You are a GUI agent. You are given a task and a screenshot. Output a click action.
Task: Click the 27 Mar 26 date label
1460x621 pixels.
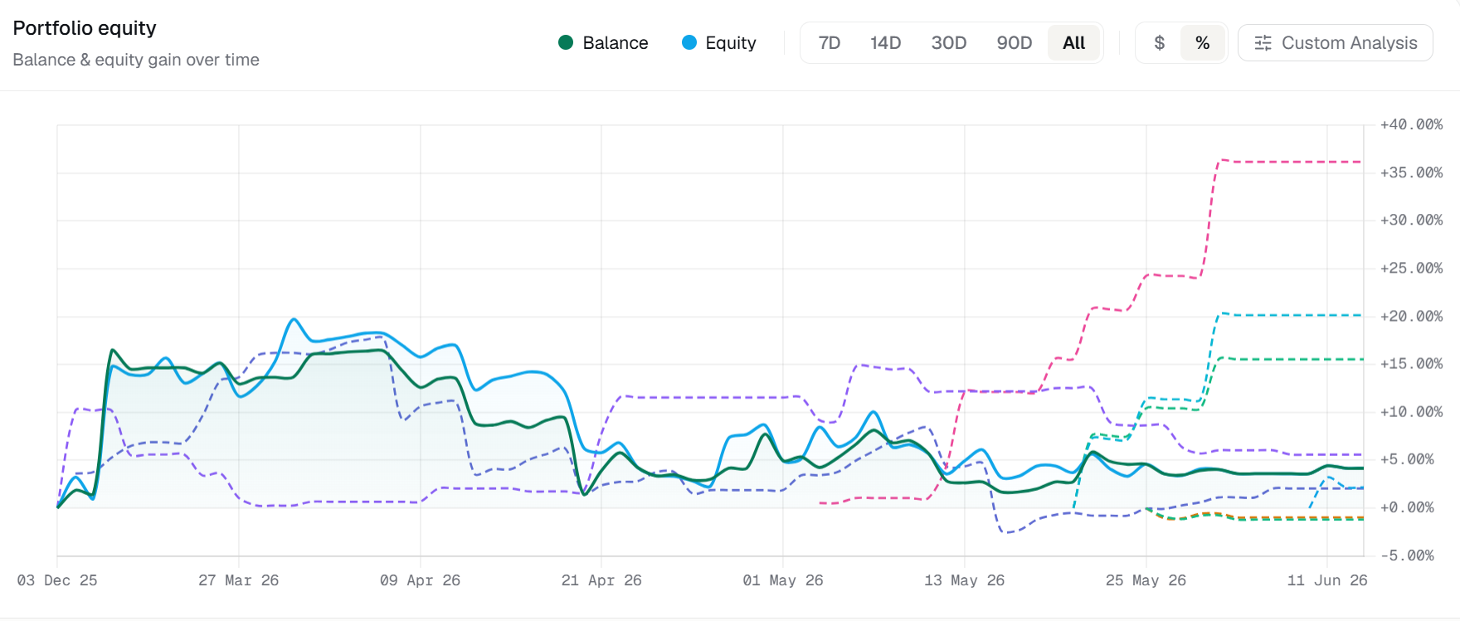pyautogui.click(x=239, y=580)
